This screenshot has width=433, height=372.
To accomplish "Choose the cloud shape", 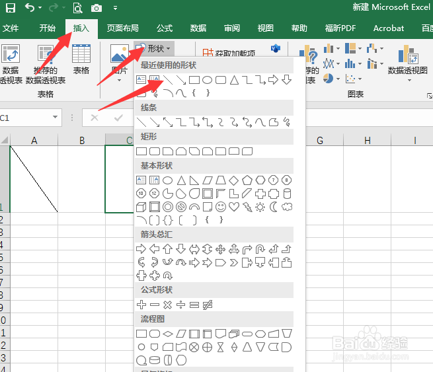I will click(x=287, y=207).
